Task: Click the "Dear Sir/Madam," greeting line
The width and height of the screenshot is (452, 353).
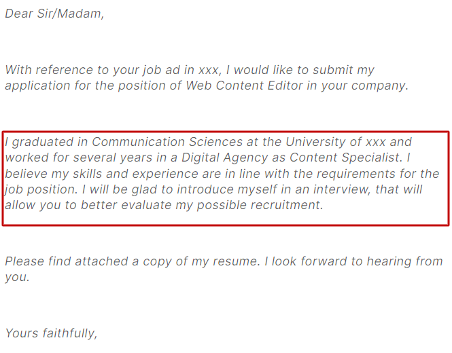Action: point(55,14)
